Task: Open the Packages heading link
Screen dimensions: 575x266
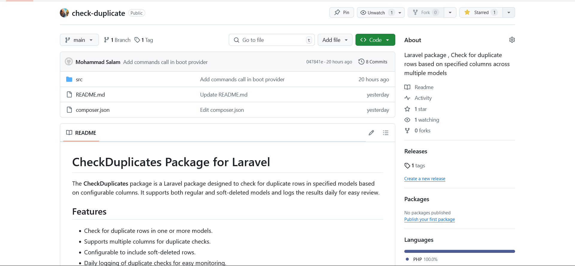Action: point(417,199)
